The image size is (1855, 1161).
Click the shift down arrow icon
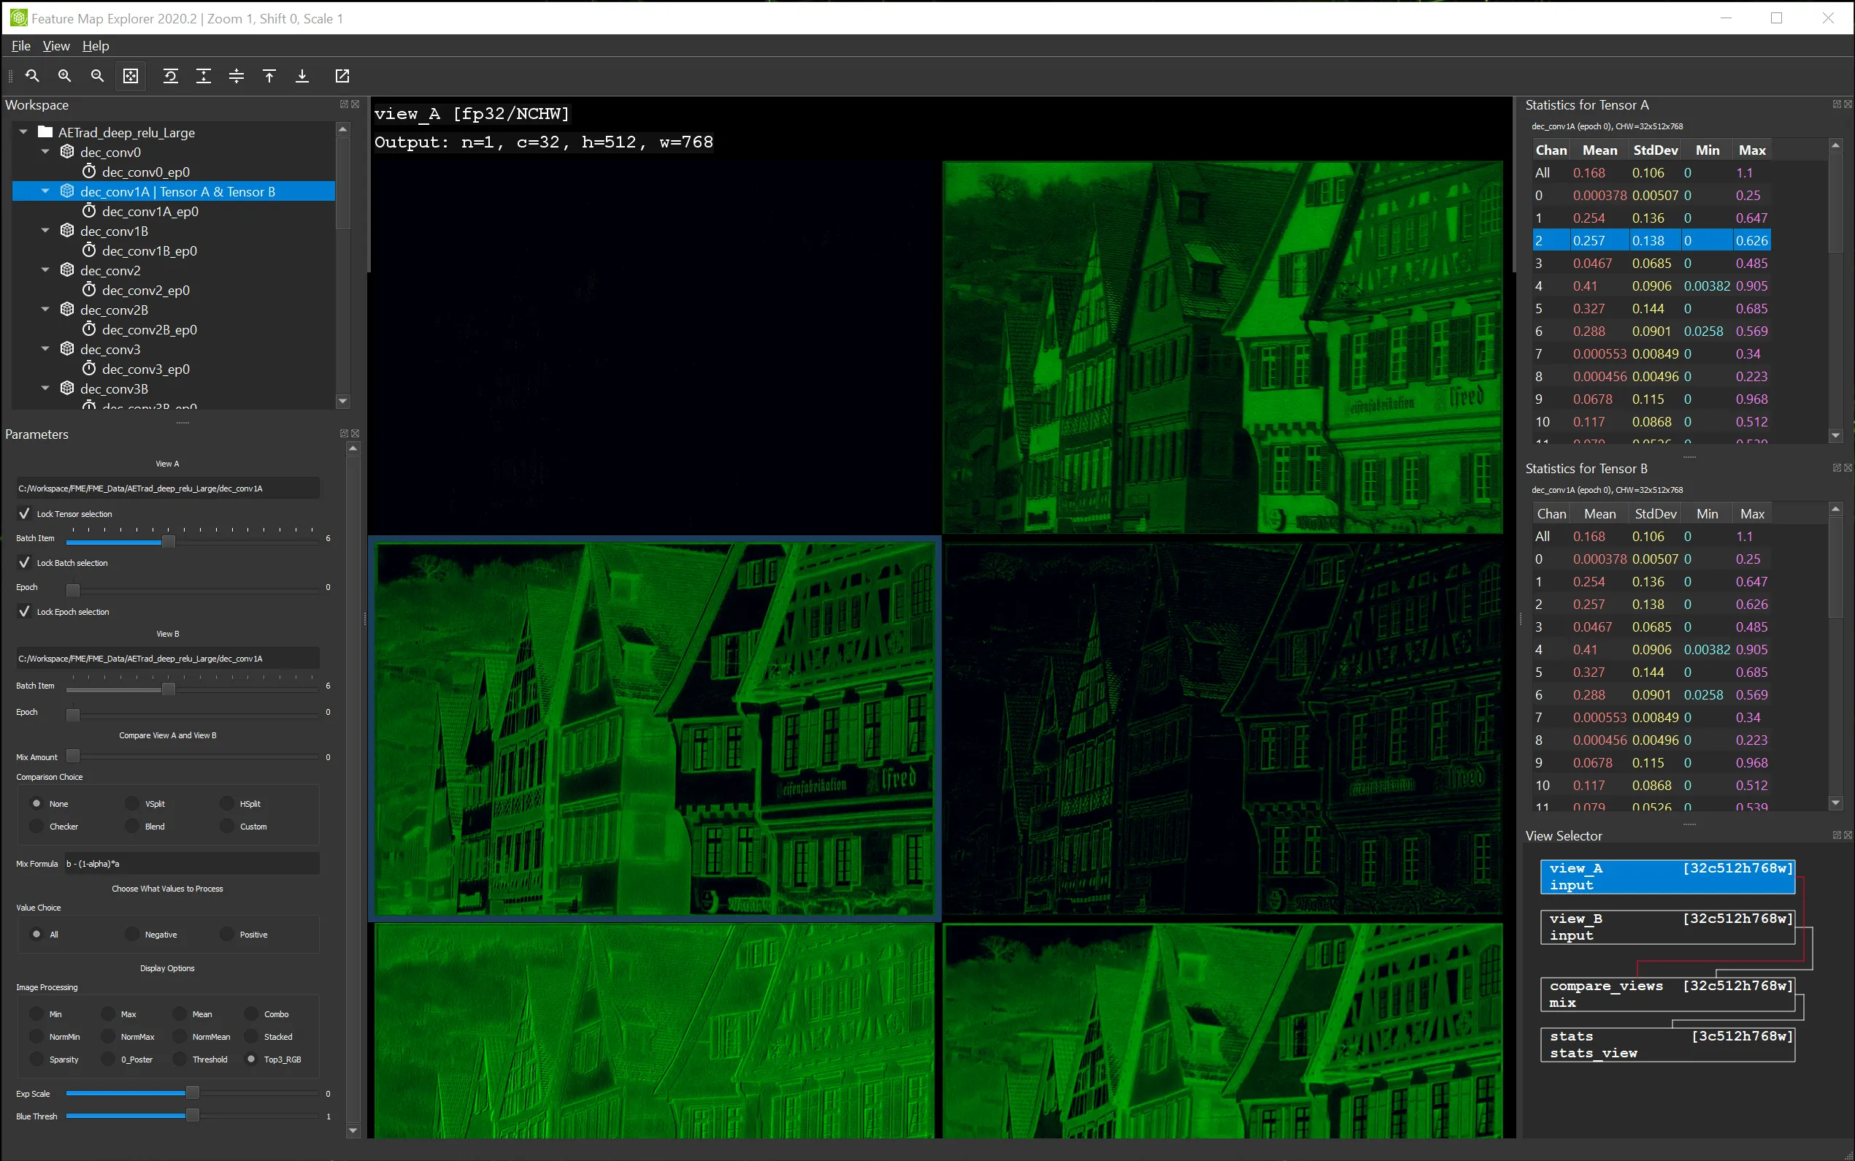pyautogui.click(x=302, y=76)
